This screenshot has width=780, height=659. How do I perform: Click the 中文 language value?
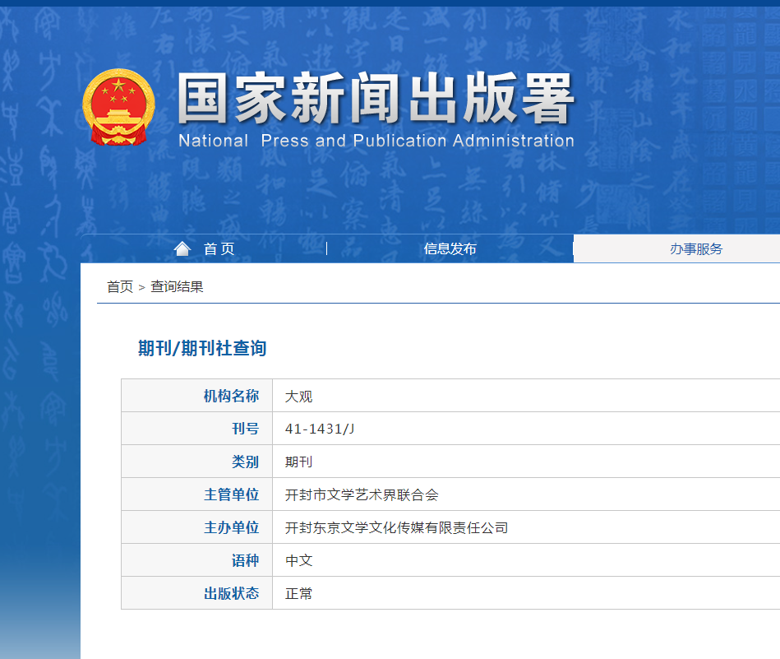click(x=299, y=560)
